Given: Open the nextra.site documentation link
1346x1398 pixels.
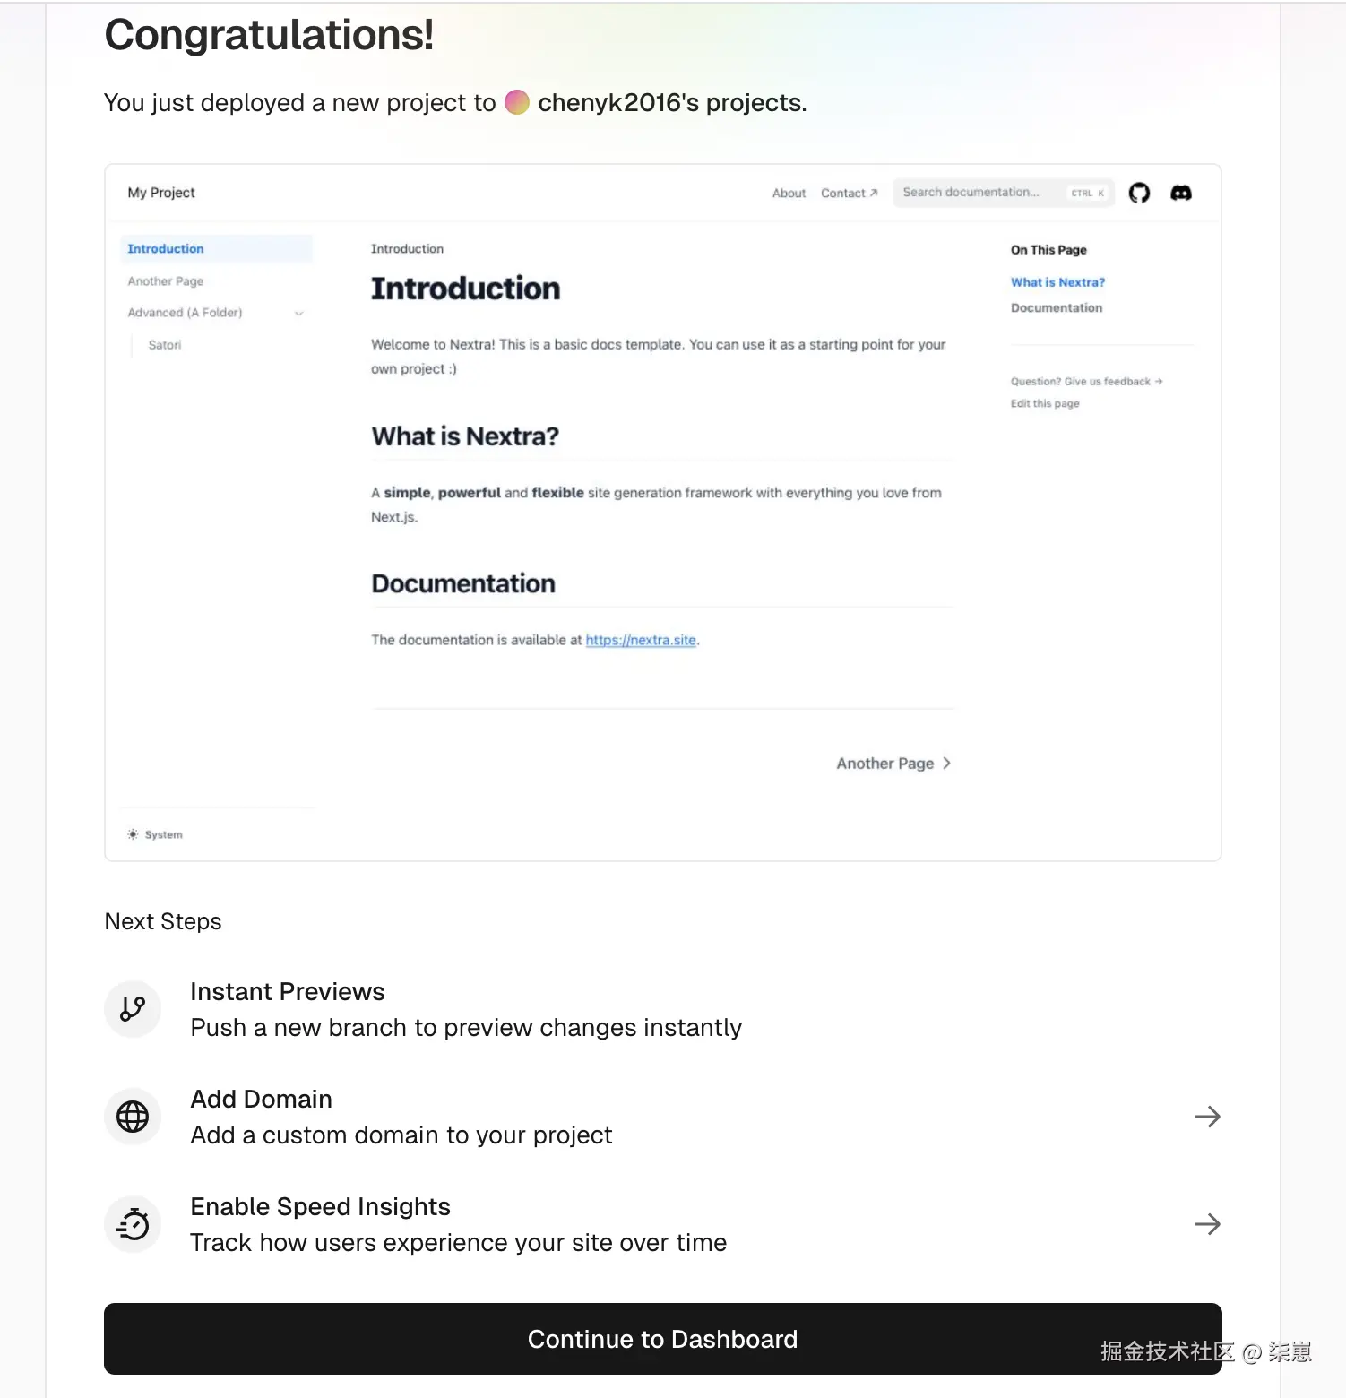Looking at the screenshot, I should 641,640.
